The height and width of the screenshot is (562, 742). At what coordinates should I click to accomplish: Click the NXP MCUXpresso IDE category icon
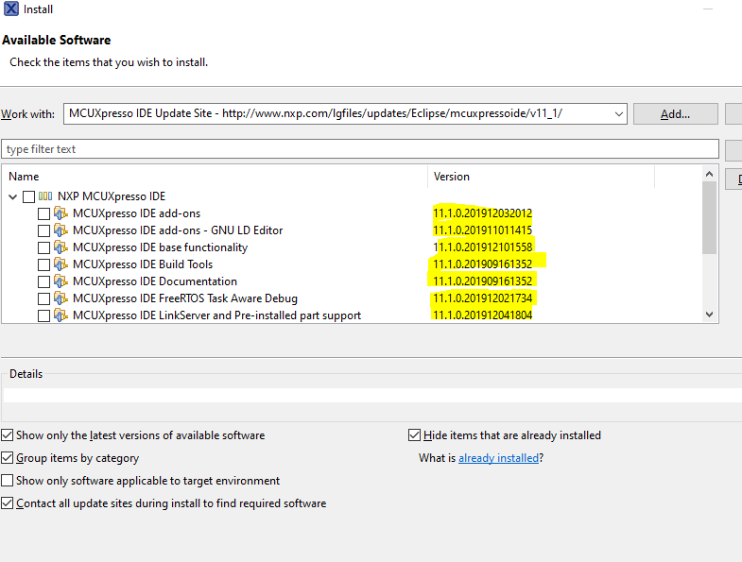tap(45, 196)
